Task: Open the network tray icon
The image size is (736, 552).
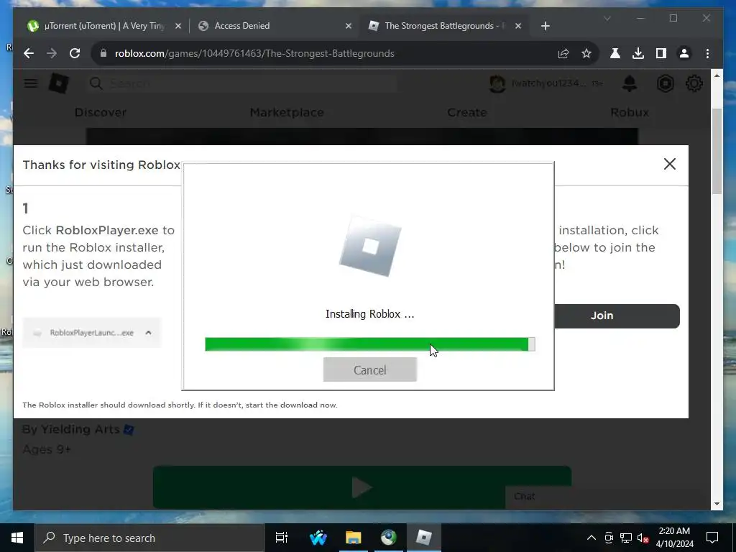Action: (x=626, y=538)
